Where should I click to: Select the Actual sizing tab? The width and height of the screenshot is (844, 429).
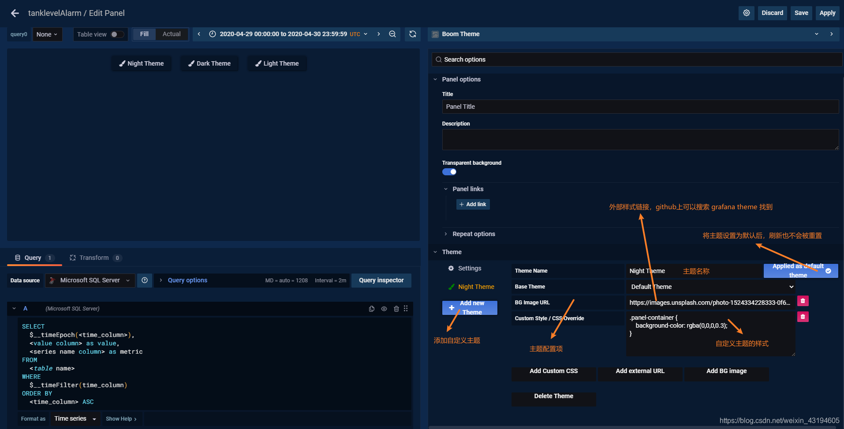click(172, 34)
